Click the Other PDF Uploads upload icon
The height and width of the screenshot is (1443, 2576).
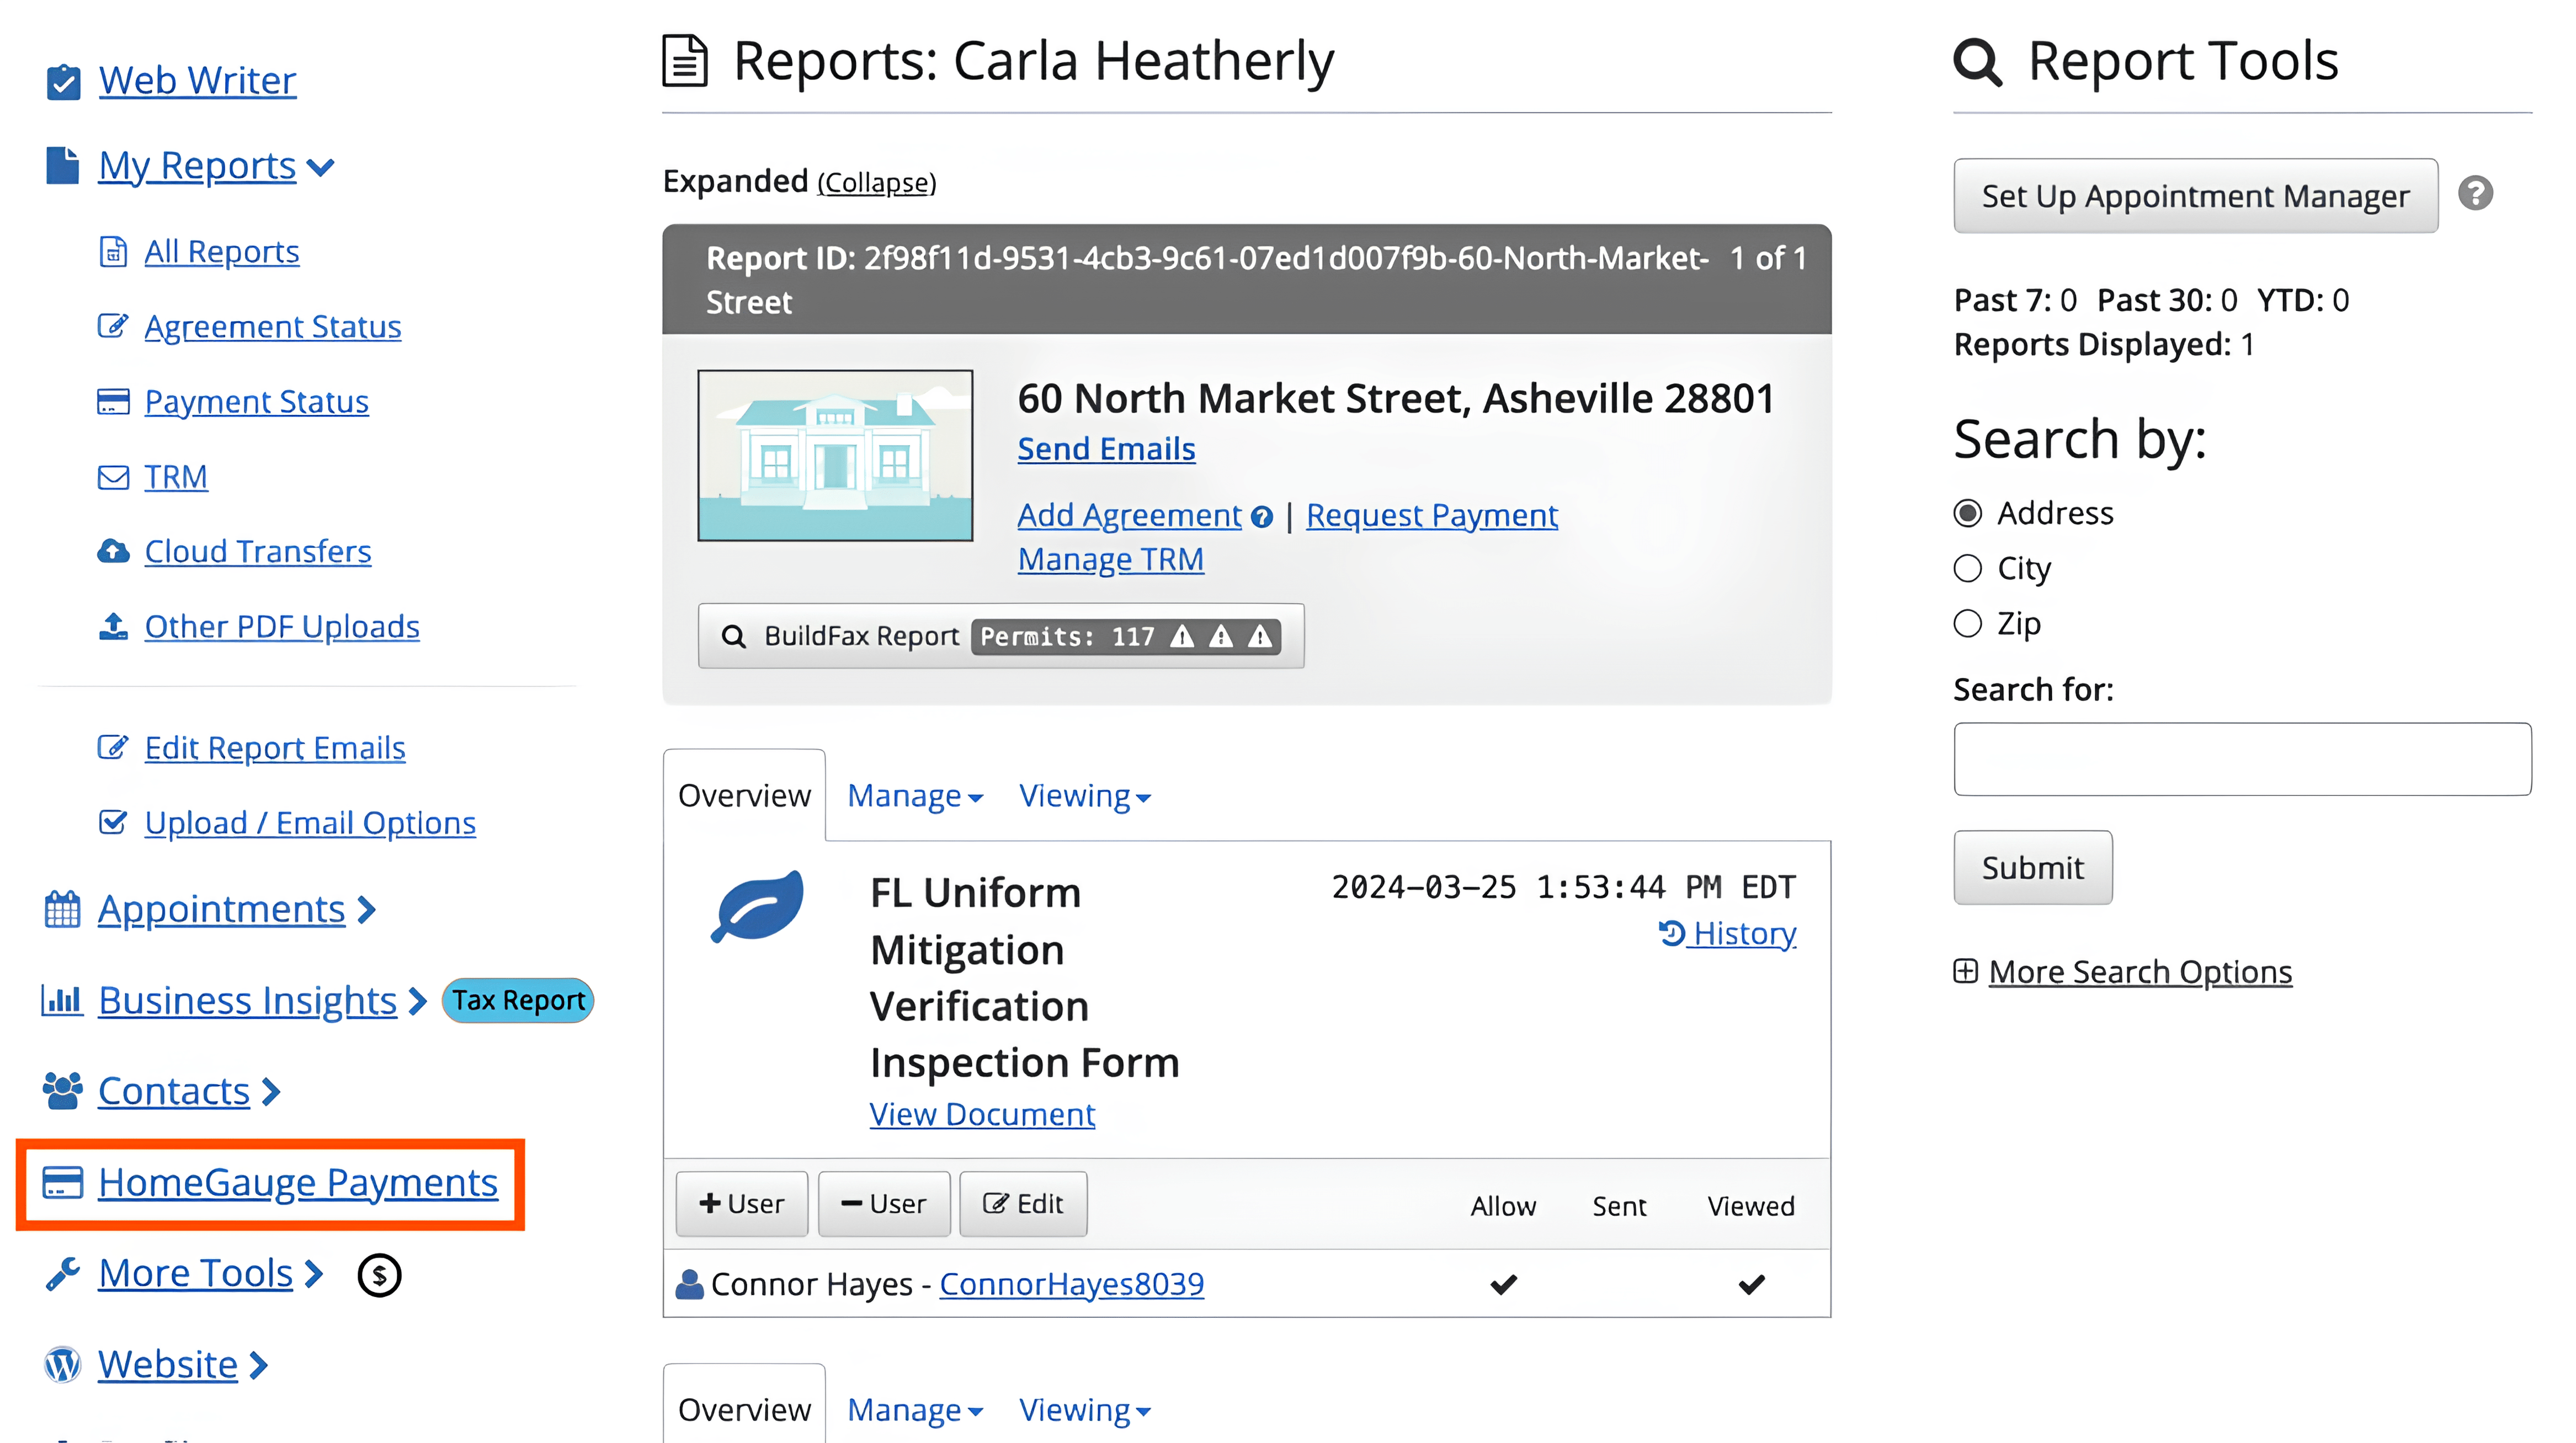click(113, 627)
